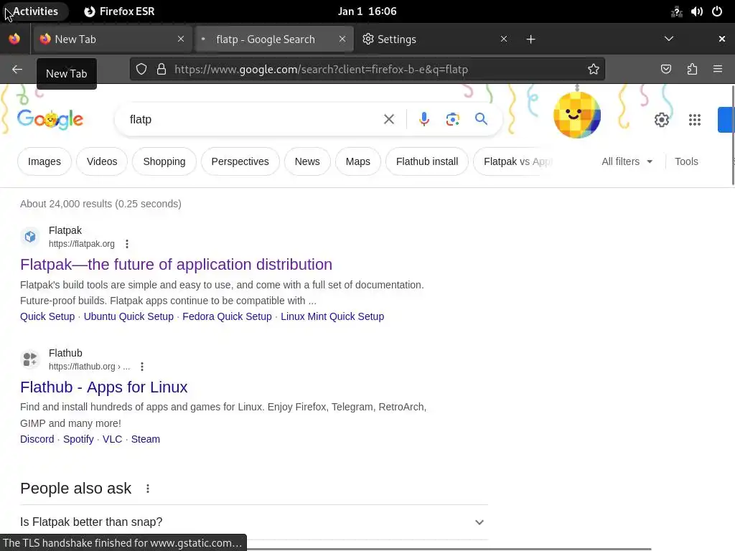Filter results by Maps
The width and height of the screenshot is (735, 551).
click(357, 161)
